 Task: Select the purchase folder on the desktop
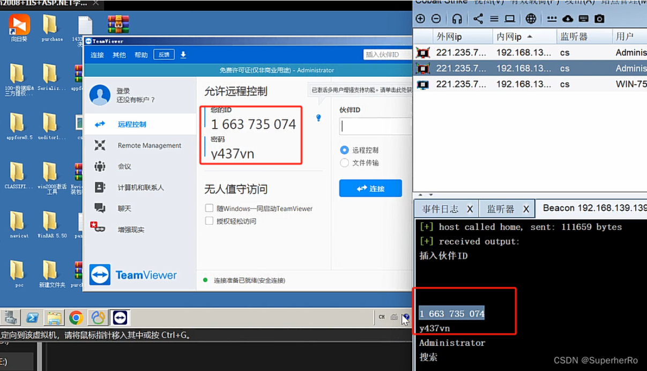51,28
